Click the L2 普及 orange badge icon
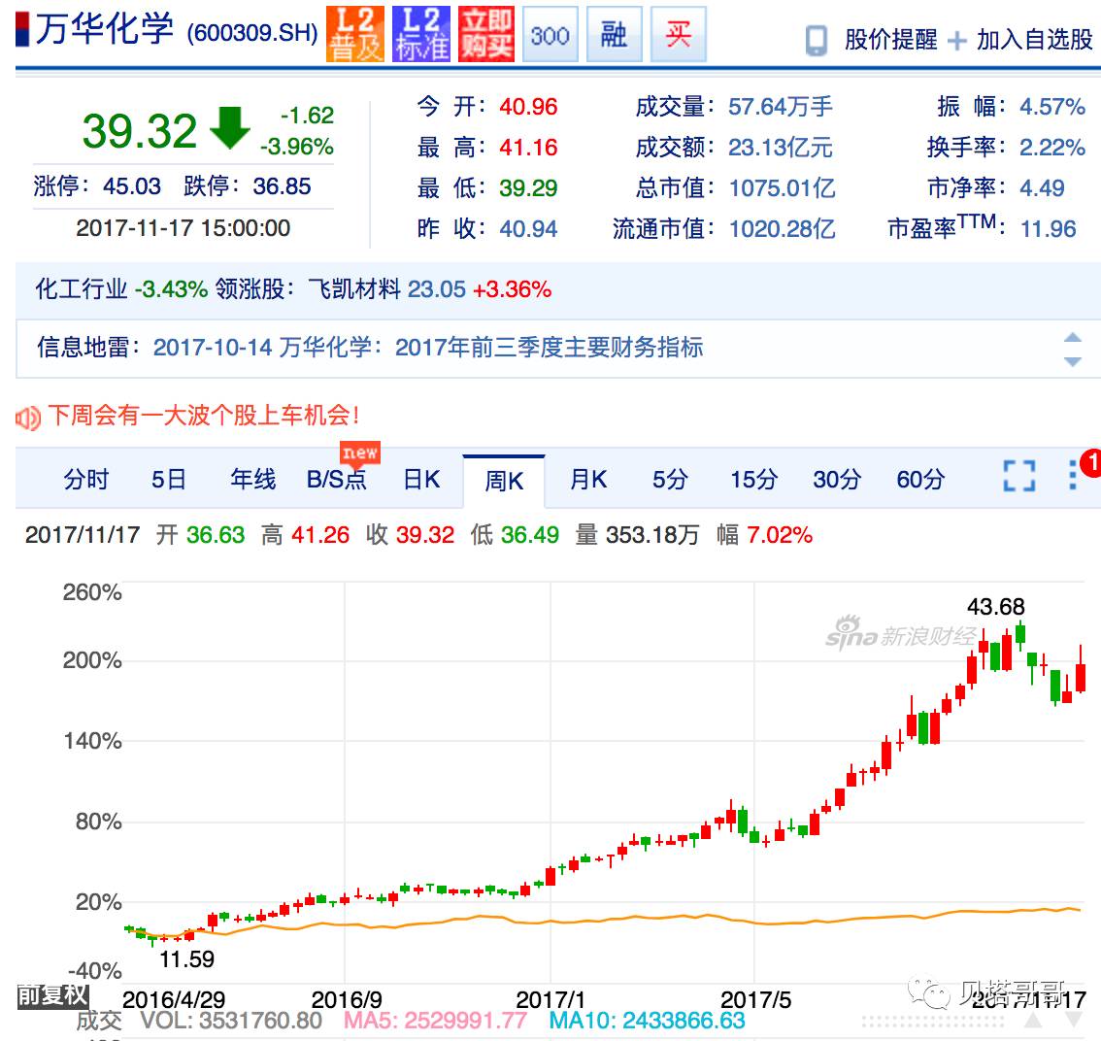1101x1041 pixels. (355, 34)
